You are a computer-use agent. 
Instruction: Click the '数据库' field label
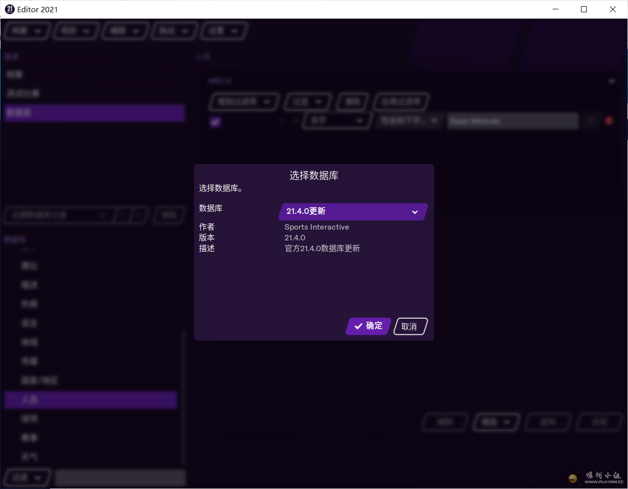click(x=211, y=208)
